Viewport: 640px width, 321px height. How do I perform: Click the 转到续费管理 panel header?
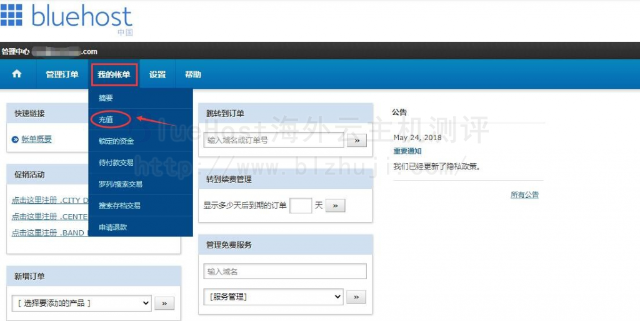[285, 179]
